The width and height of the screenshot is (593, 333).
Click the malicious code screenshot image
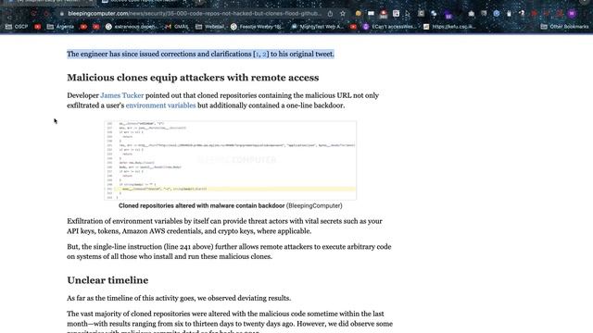tap(231, 160)
